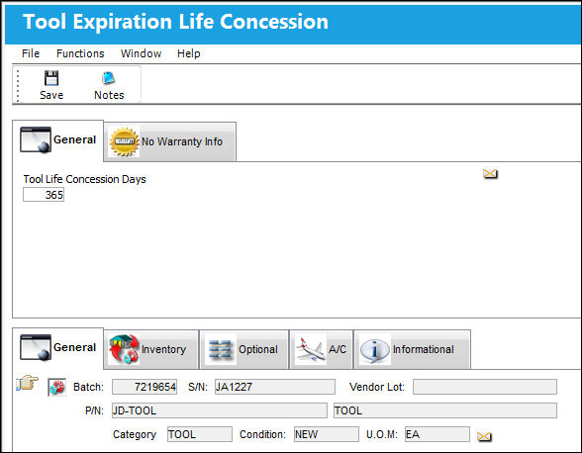The height and width of the screenshot is (453, 582).
Task: Click the Save button label
Action: pyautogui.click(x=51, y=95)
